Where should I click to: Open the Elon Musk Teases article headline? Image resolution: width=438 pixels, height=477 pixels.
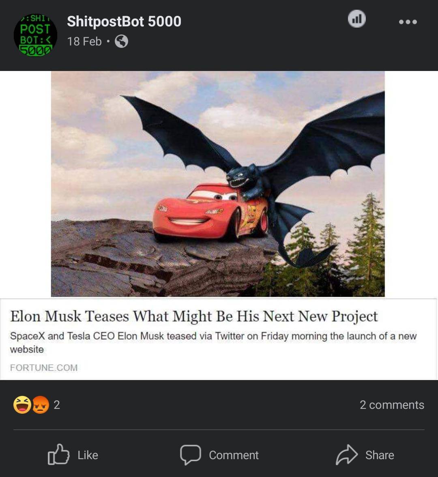pyautogui.click(x=194, y=316)
